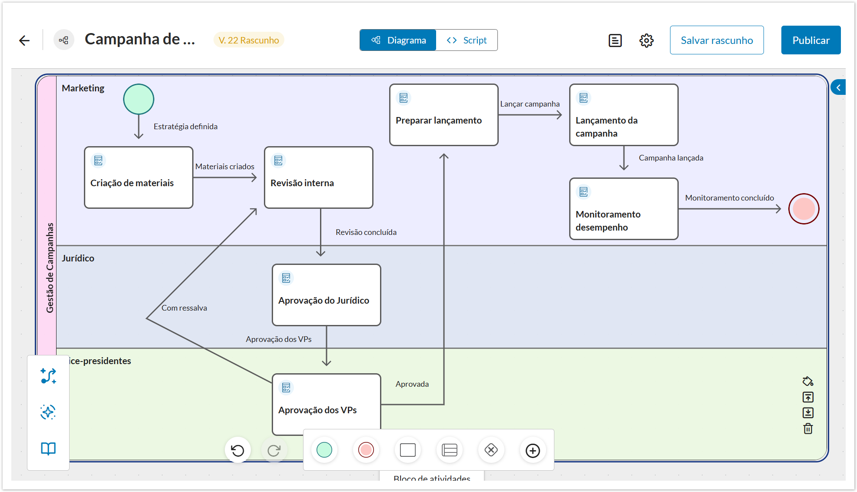The image size is (857, 492).
Task: Select the red end event tool
Action: pos(366,450)
